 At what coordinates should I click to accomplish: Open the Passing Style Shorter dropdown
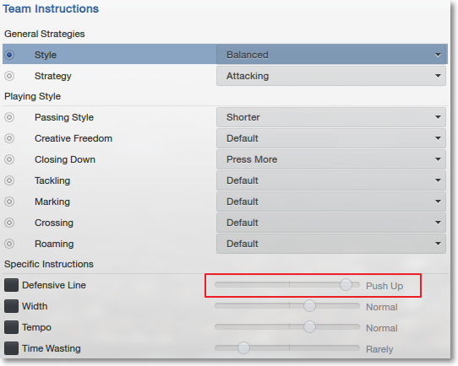[x=331, y=117]
